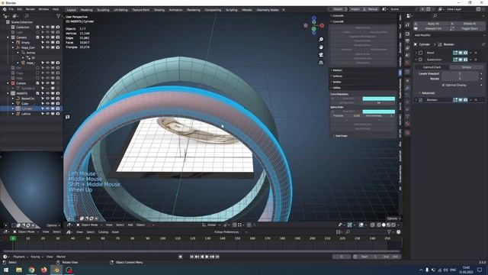
Task: Click the Windows Start button
Action: pos(6,270)
